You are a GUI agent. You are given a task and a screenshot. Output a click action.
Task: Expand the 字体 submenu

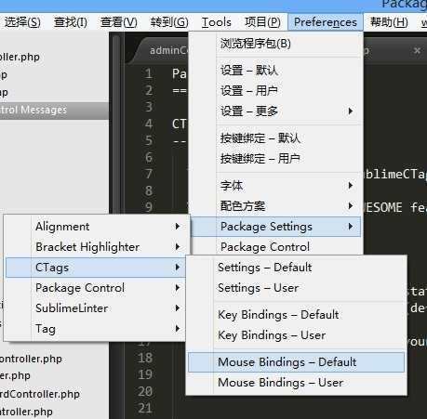[276, 186]
